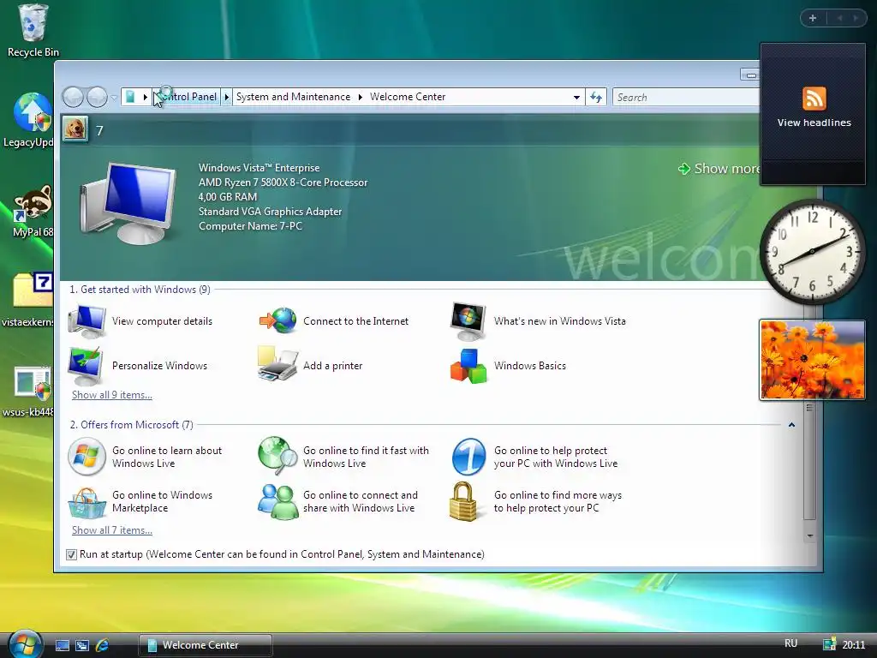877x658 pixels.
Task: Click the Back navigation button
Action: coord(73,98)
